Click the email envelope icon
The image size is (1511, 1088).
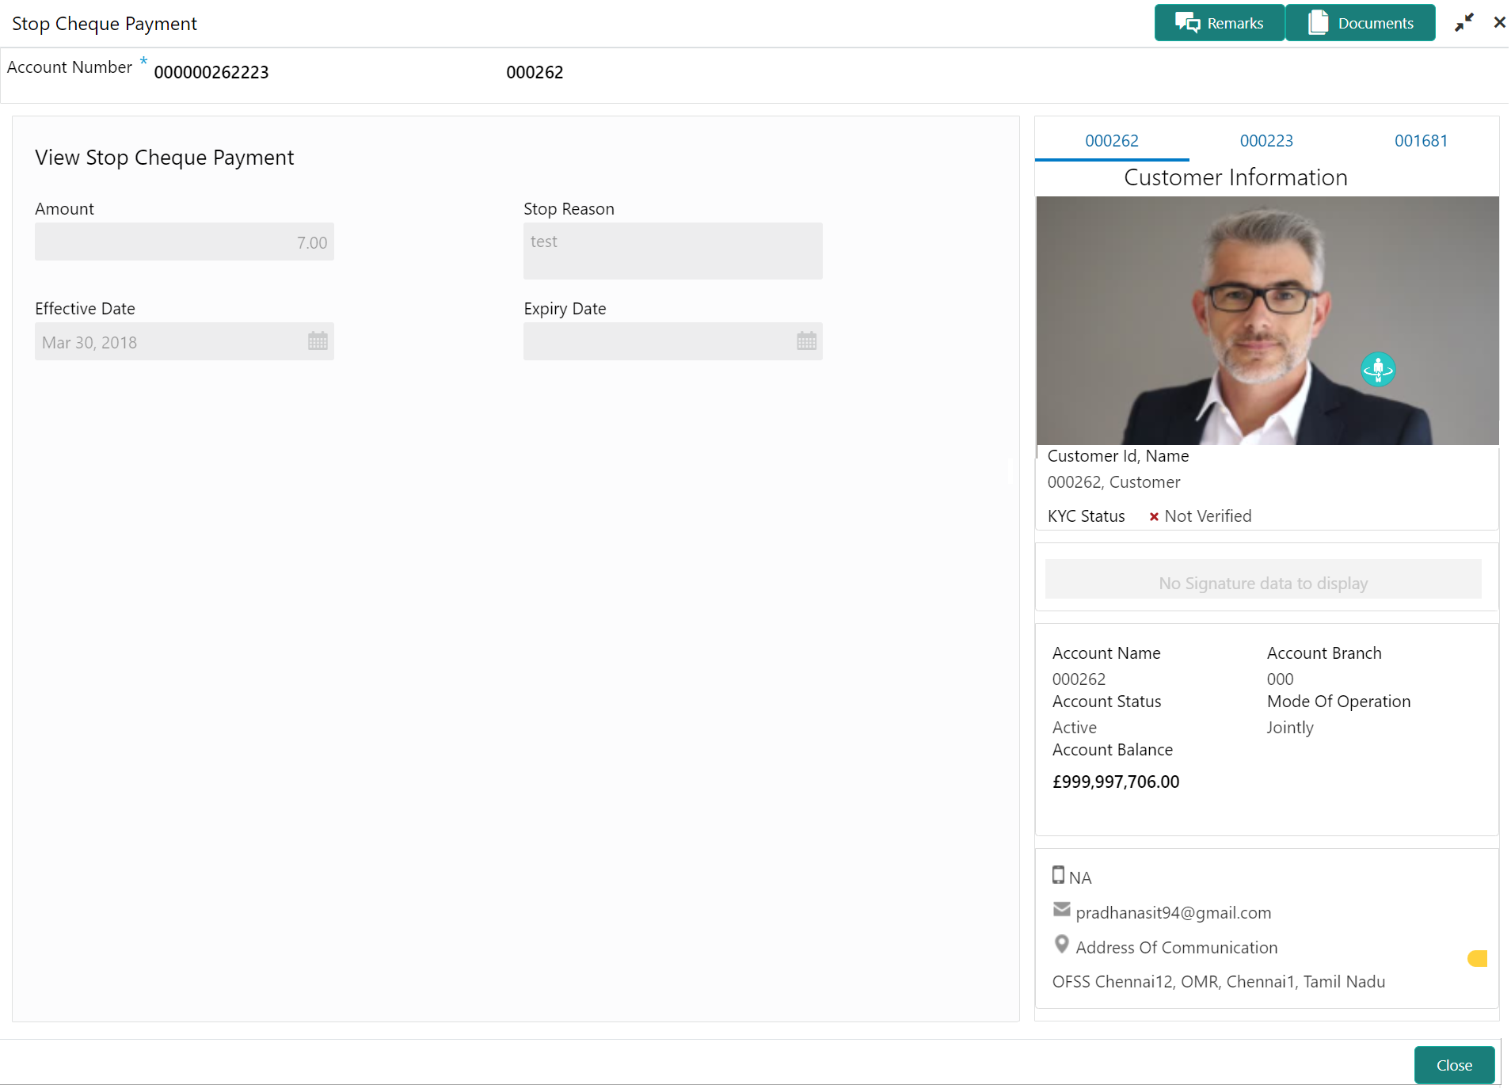pos(1062,910)
